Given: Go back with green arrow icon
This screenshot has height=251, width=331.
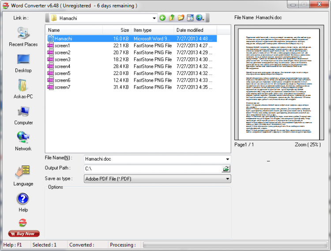Looking at the screenshot, I should pos(162,18).
